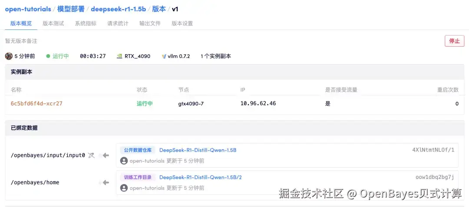Screen dimensions: 469x207
Task: Click the 已绑定数据 section header
Action: coord(24,128)
